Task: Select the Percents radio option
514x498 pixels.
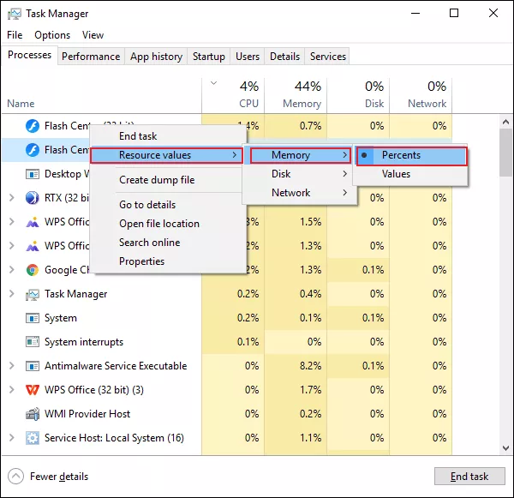Action: coord(411,156)
